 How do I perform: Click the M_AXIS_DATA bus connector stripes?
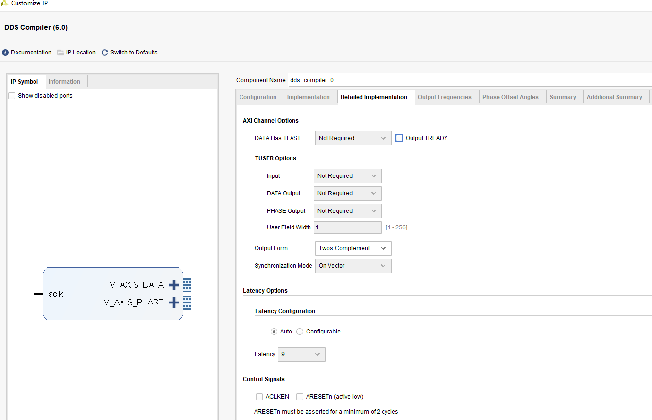pos(187,285)
